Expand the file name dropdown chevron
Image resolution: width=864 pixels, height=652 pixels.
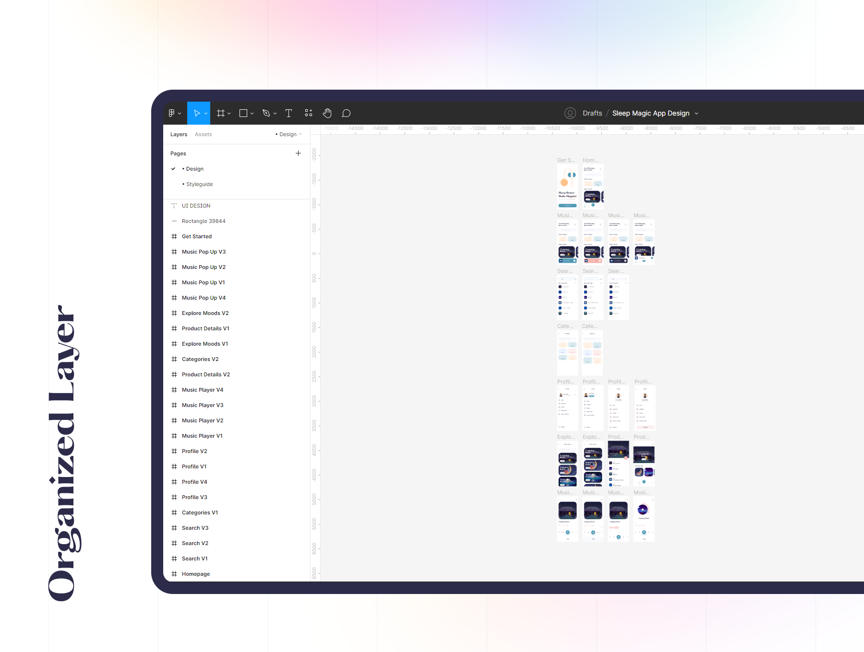(696, 114)
